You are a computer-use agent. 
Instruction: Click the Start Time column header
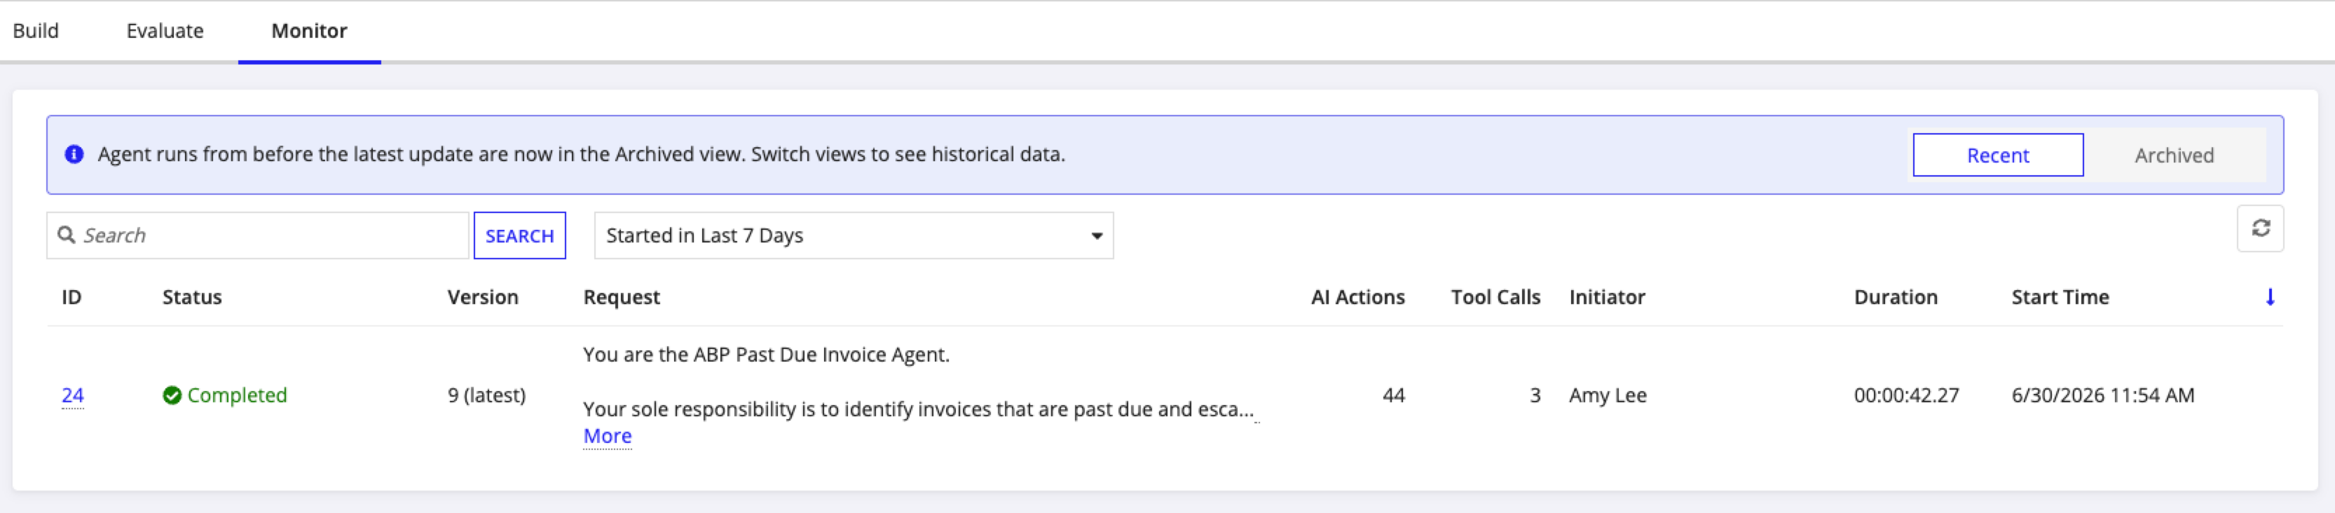pyautogui.click(x=2060, y=297)
